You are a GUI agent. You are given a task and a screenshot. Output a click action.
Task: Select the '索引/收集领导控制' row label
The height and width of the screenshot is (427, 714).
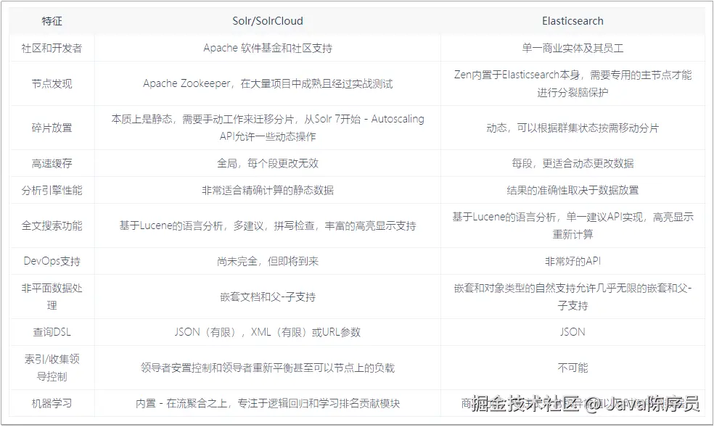click(x=52, y=368)
